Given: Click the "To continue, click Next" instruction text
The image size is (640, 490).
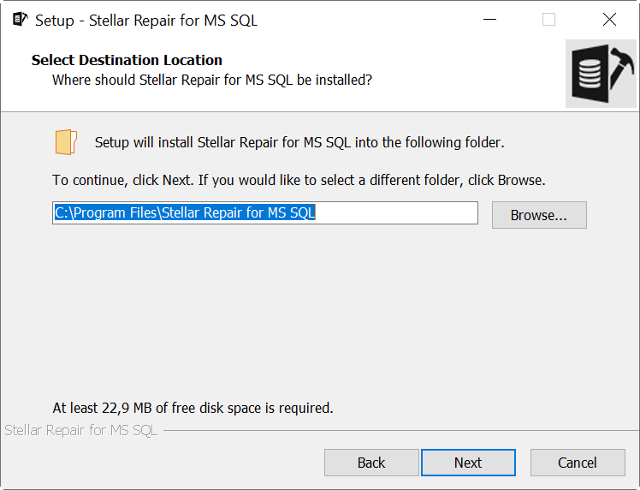Looking at the screenshot, I should [299, 180].
